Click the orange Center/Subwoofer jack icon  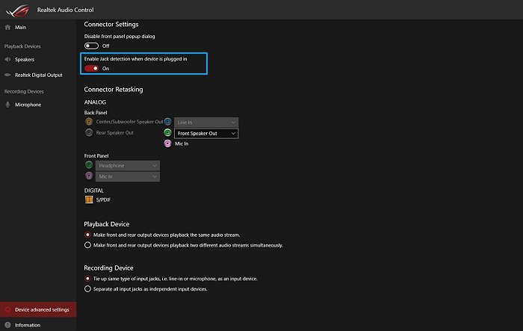(x=89, y=122)
